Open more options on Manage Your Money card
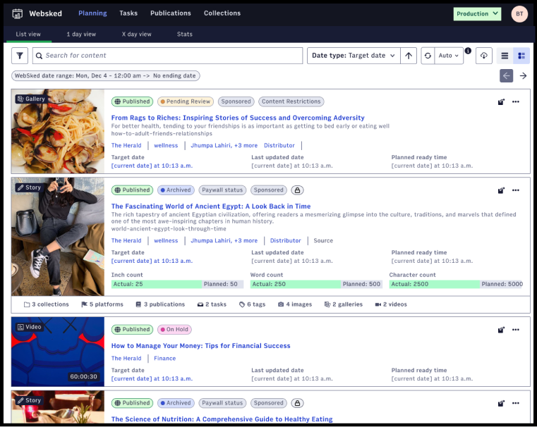The width and height of the screenshot is (537, 427). point(515,330)
